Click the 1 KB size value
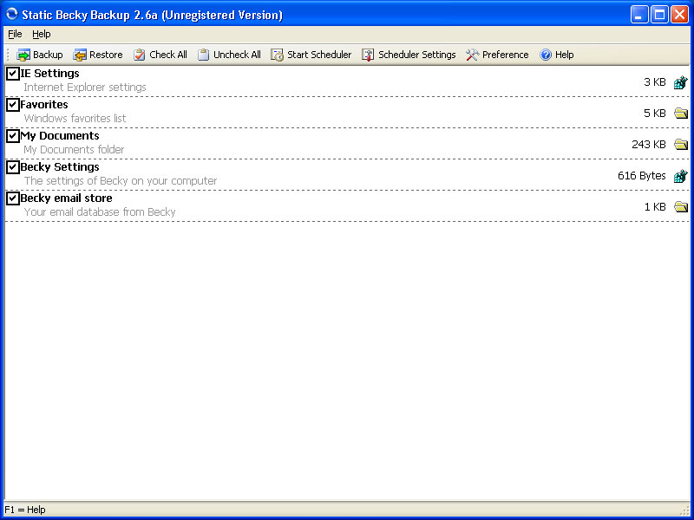Viewport: 694px width, 520px height. [655, 206]
